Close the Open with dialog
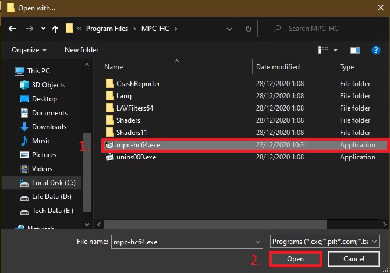Image resolution: width=390 pixels, height=273 pixels. click(380, 8)
